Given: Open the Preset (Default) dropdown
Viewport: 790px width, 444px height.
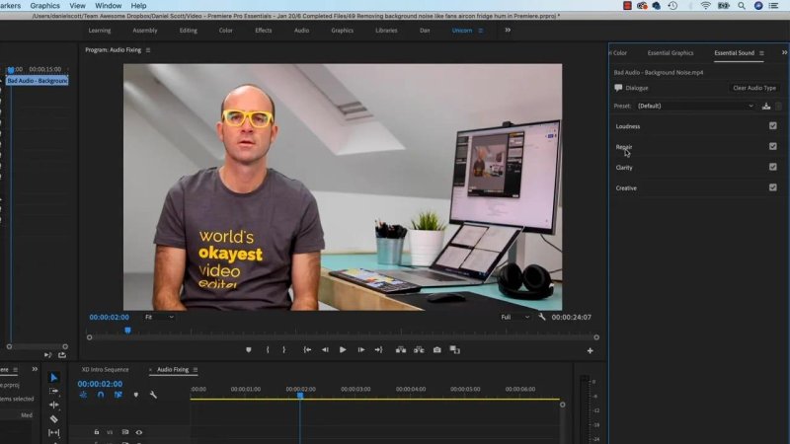Looking at the screenshot, I should 696,107.
